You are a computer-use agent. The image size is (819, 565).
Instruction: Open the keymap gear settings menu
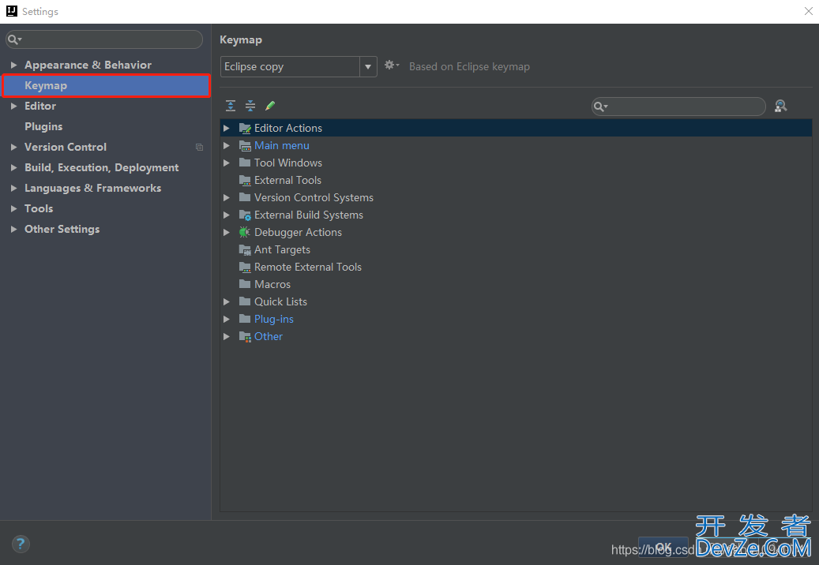392,65
